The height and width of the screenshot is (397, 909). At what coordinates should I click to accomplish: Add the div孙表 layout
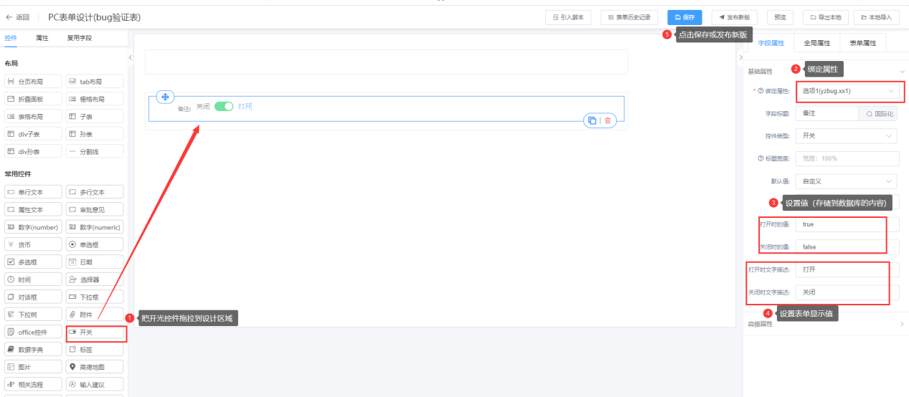(x=33, y=151)
